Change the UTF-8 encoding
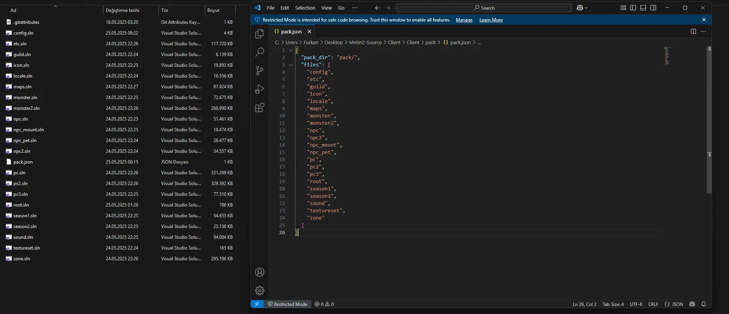 pyautogui.click(x=636, y=304)
